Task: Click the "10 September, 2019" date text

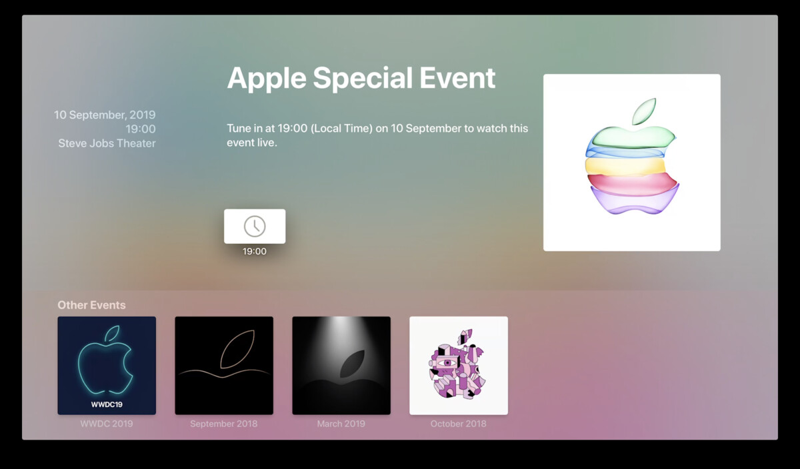Action: 105,115
